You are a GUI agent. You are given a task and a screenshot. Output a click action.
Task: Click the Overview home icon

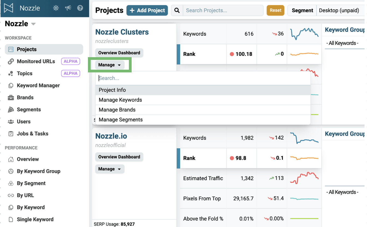click(11, 159)
